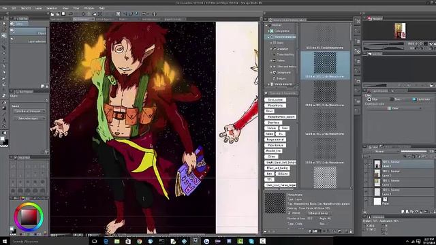This screenshot has height=245, width=436.
Task: Open the Layer menu
Action: [38, 8]
